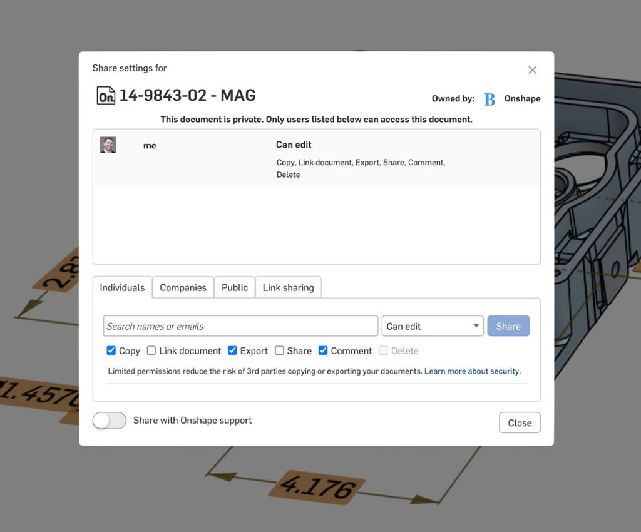Screen dimensions: 641x532
Task: Select the Individuals tab
Action: click(x=122, y=287)
